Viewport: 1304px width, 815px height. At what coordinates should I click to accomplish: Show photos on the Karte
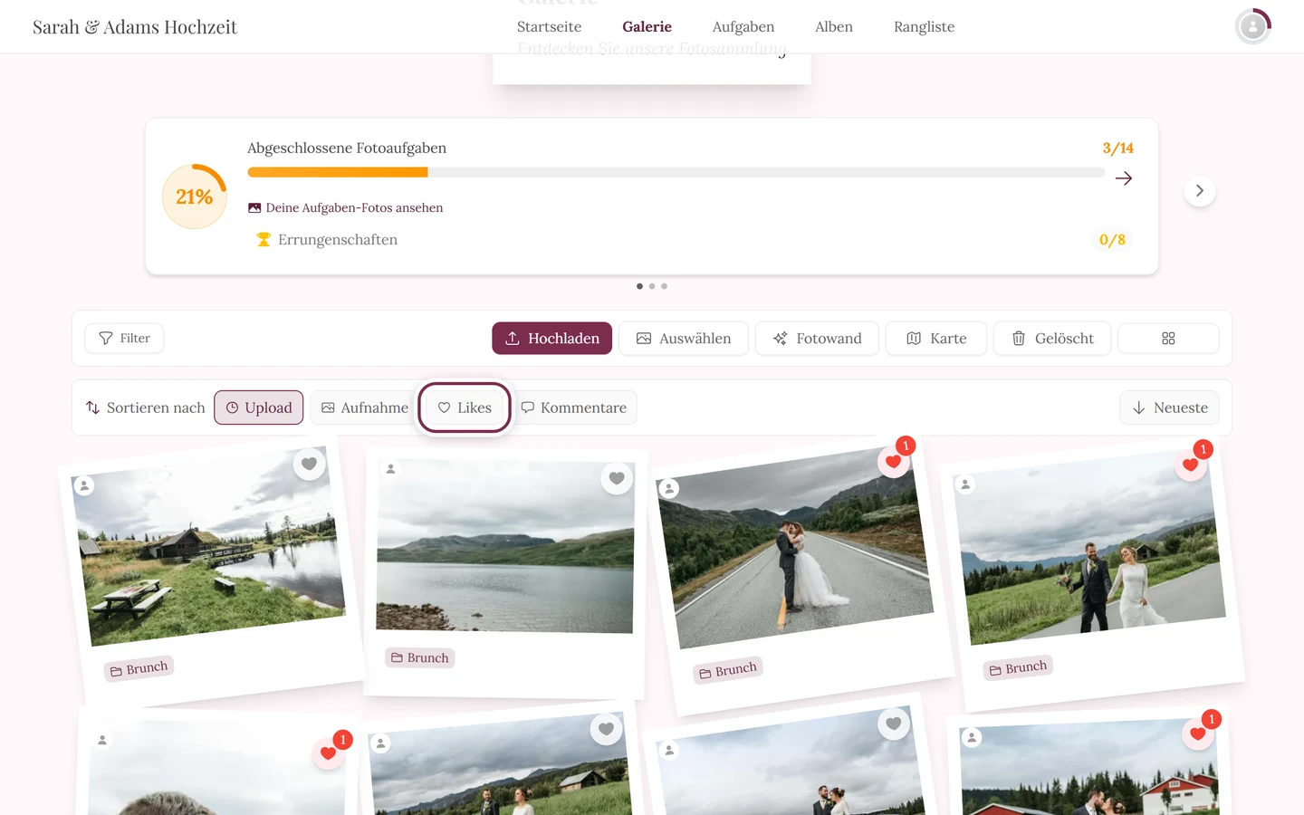[936, 338]
